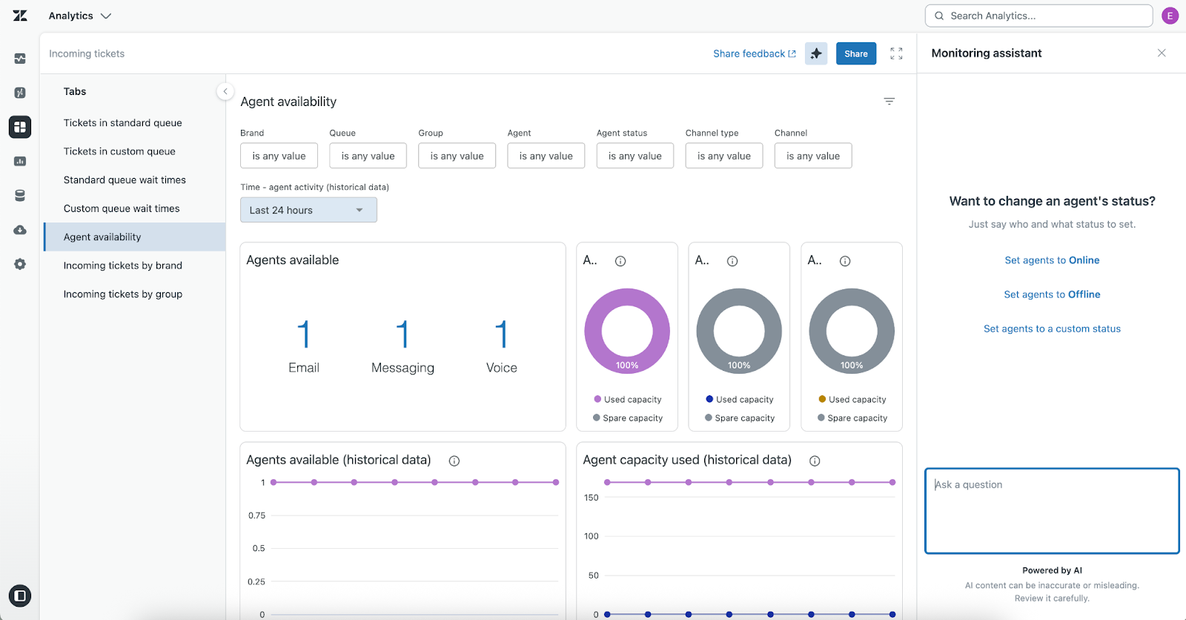Open the Last 24 hours time dropdown

tap(308, 210)
